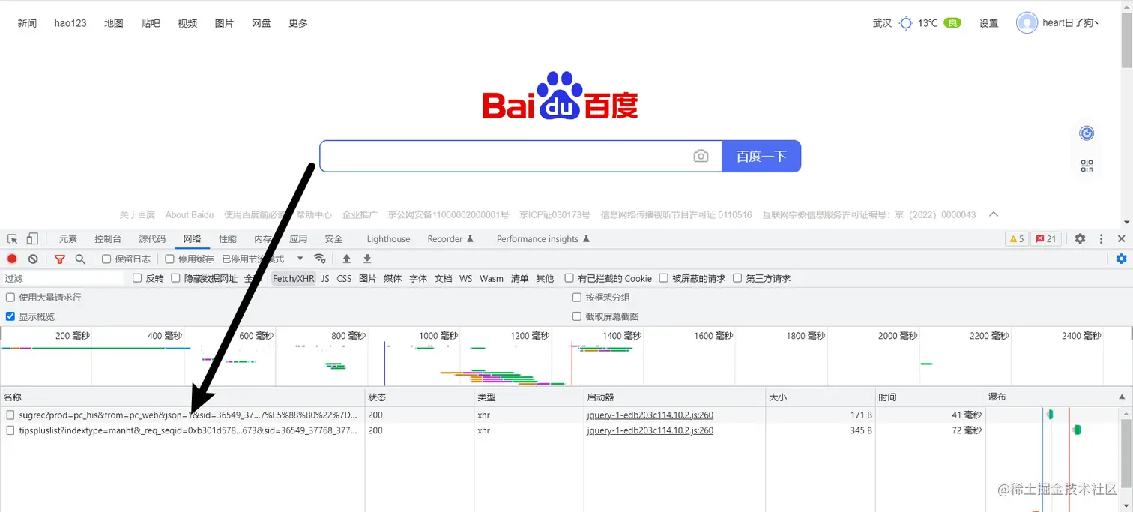1133x512 pixels.
Task: Enable 截取屏幕截图 checkbox
Action: [x=577, y=316]
